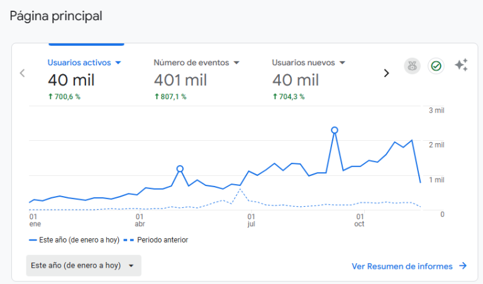Select the 40 mil Usuarios nuevos value

click(x=296, y=80)
